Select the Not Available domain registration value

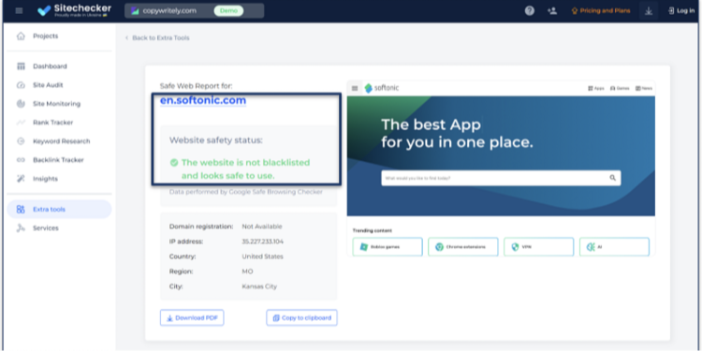click(x=262, y=227)
